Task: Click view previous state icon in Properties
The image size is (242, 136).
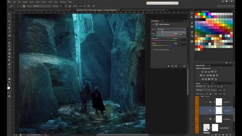Action: tap(172, 66)
